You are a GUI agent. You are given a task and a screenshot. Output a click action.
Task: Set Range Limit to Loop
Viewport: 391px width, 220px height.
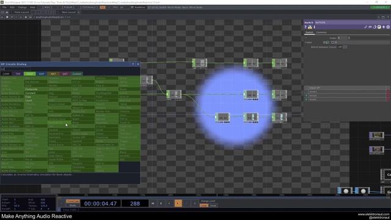click(x=203, y=205)
